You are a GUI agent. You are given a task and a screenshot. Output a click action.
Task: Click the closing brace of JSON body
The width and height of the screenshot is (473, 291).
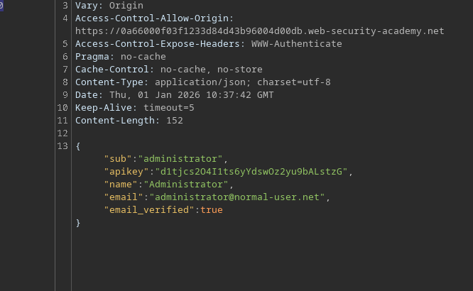coord(78,223)
